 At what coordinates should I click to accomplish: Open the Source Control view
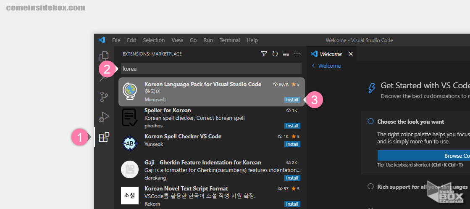(x=104, y=97)
